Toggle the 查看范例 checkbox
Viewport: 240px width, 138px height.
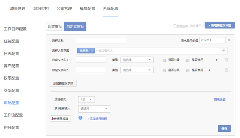175,26
